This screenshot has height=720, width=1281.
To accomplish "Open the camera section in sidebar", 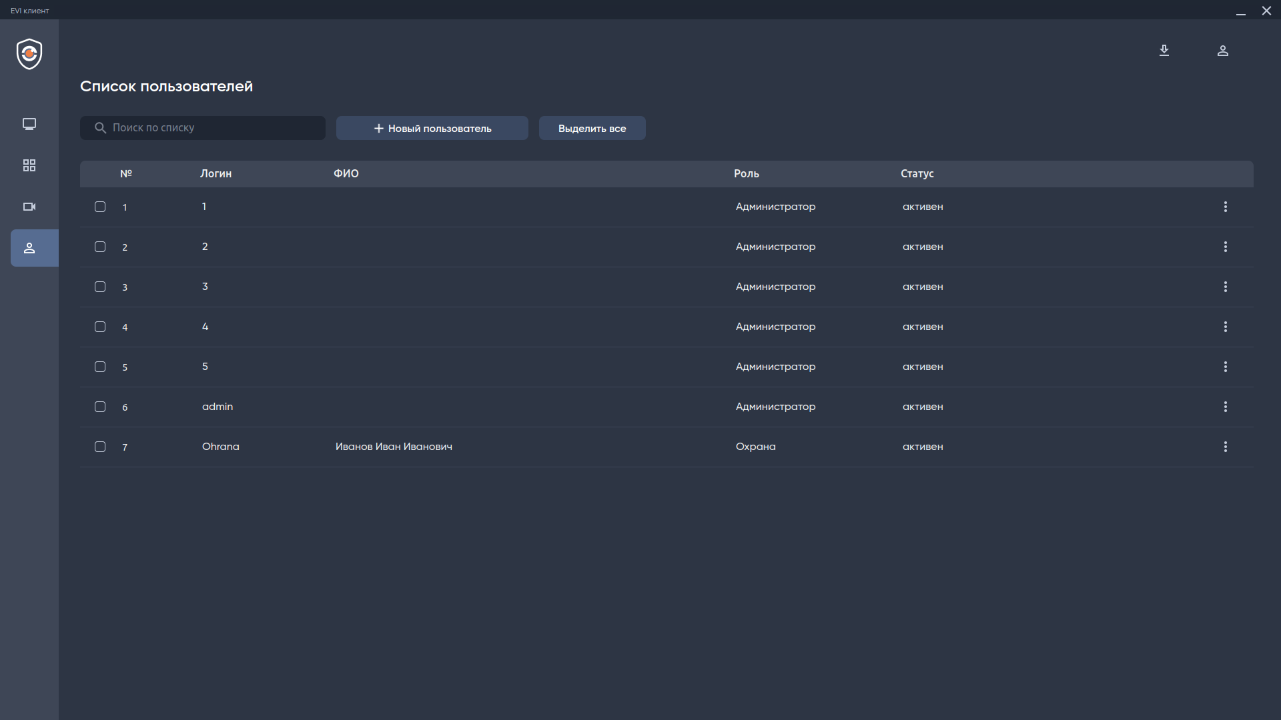I will tap(29, 207).
